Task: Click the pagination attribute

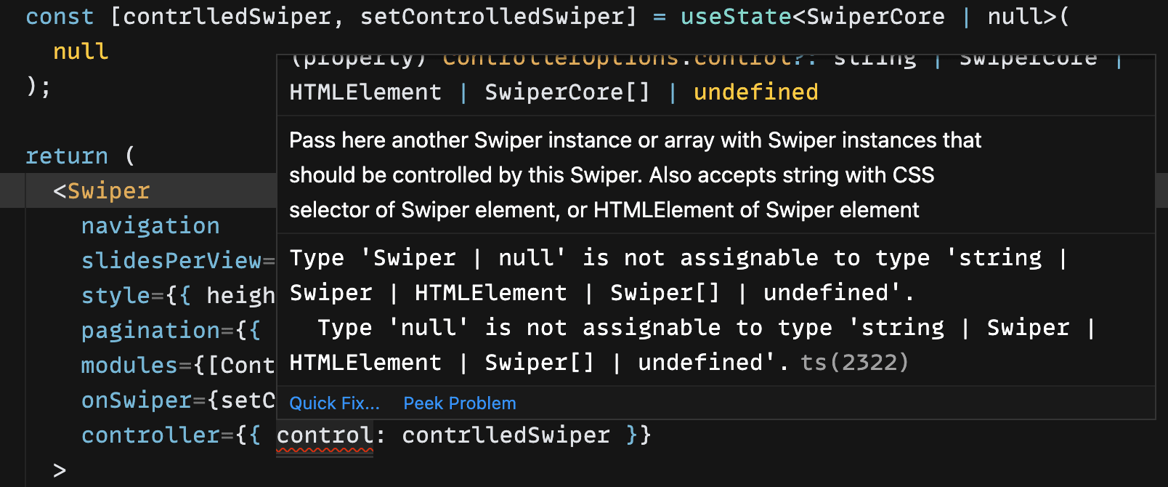Action: point(150,331)
